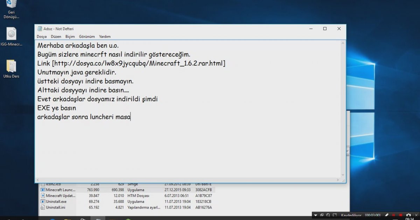420x220 pixels.
Task: Select the Geri Dönüşü... recycle bin desktop icon
Action: coord(11,10)
